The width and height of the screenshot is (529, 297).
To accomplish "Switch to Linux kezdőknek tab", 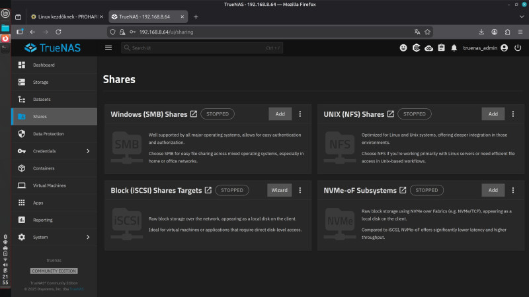I will [67, 16].
